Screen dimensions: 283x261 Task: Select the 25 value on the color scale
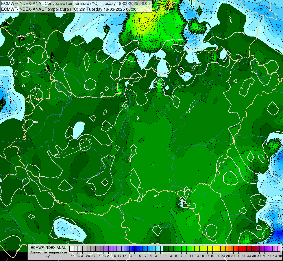228,256
